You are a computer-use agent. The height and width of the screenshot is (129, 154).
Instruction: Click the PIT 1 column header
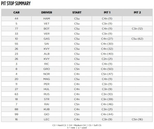pyautogui.click(x=107, y=12)
